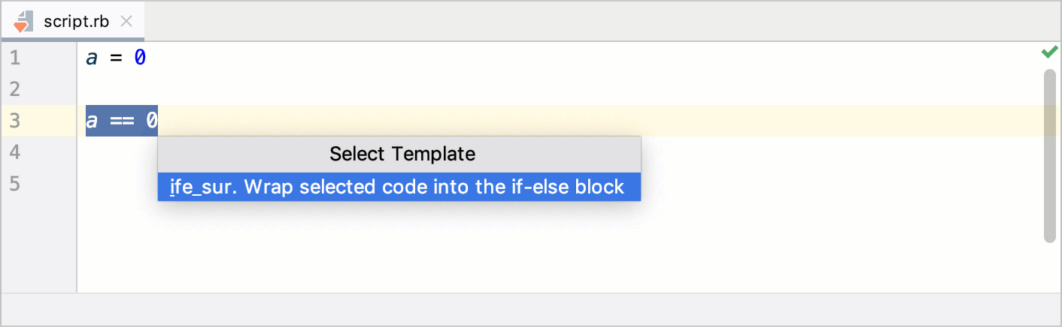Screen dimensions: 1062x327
Task: Click the blue 0 literal on line 1
Action: [140, 58]
